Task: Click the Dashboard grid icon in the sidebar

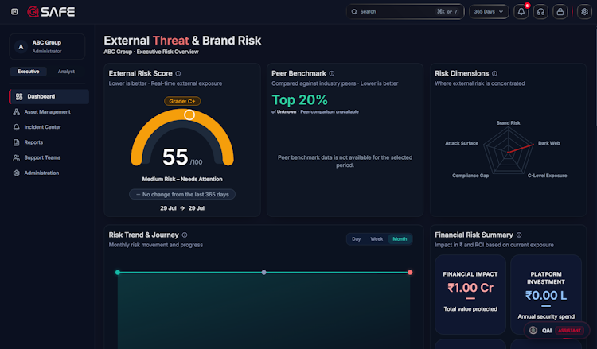Action: click(x=19, y=96)
